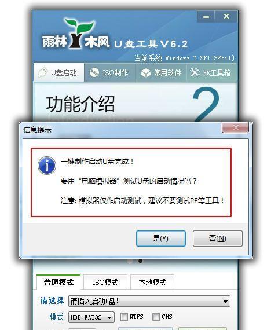
Task: Switch to the ISO模式 tab
Action: 105,282
